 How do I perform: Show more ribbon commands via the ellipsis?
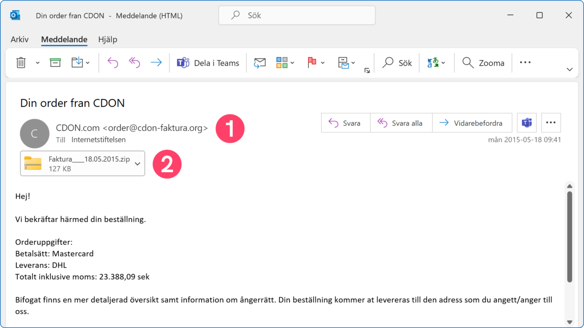525,62
